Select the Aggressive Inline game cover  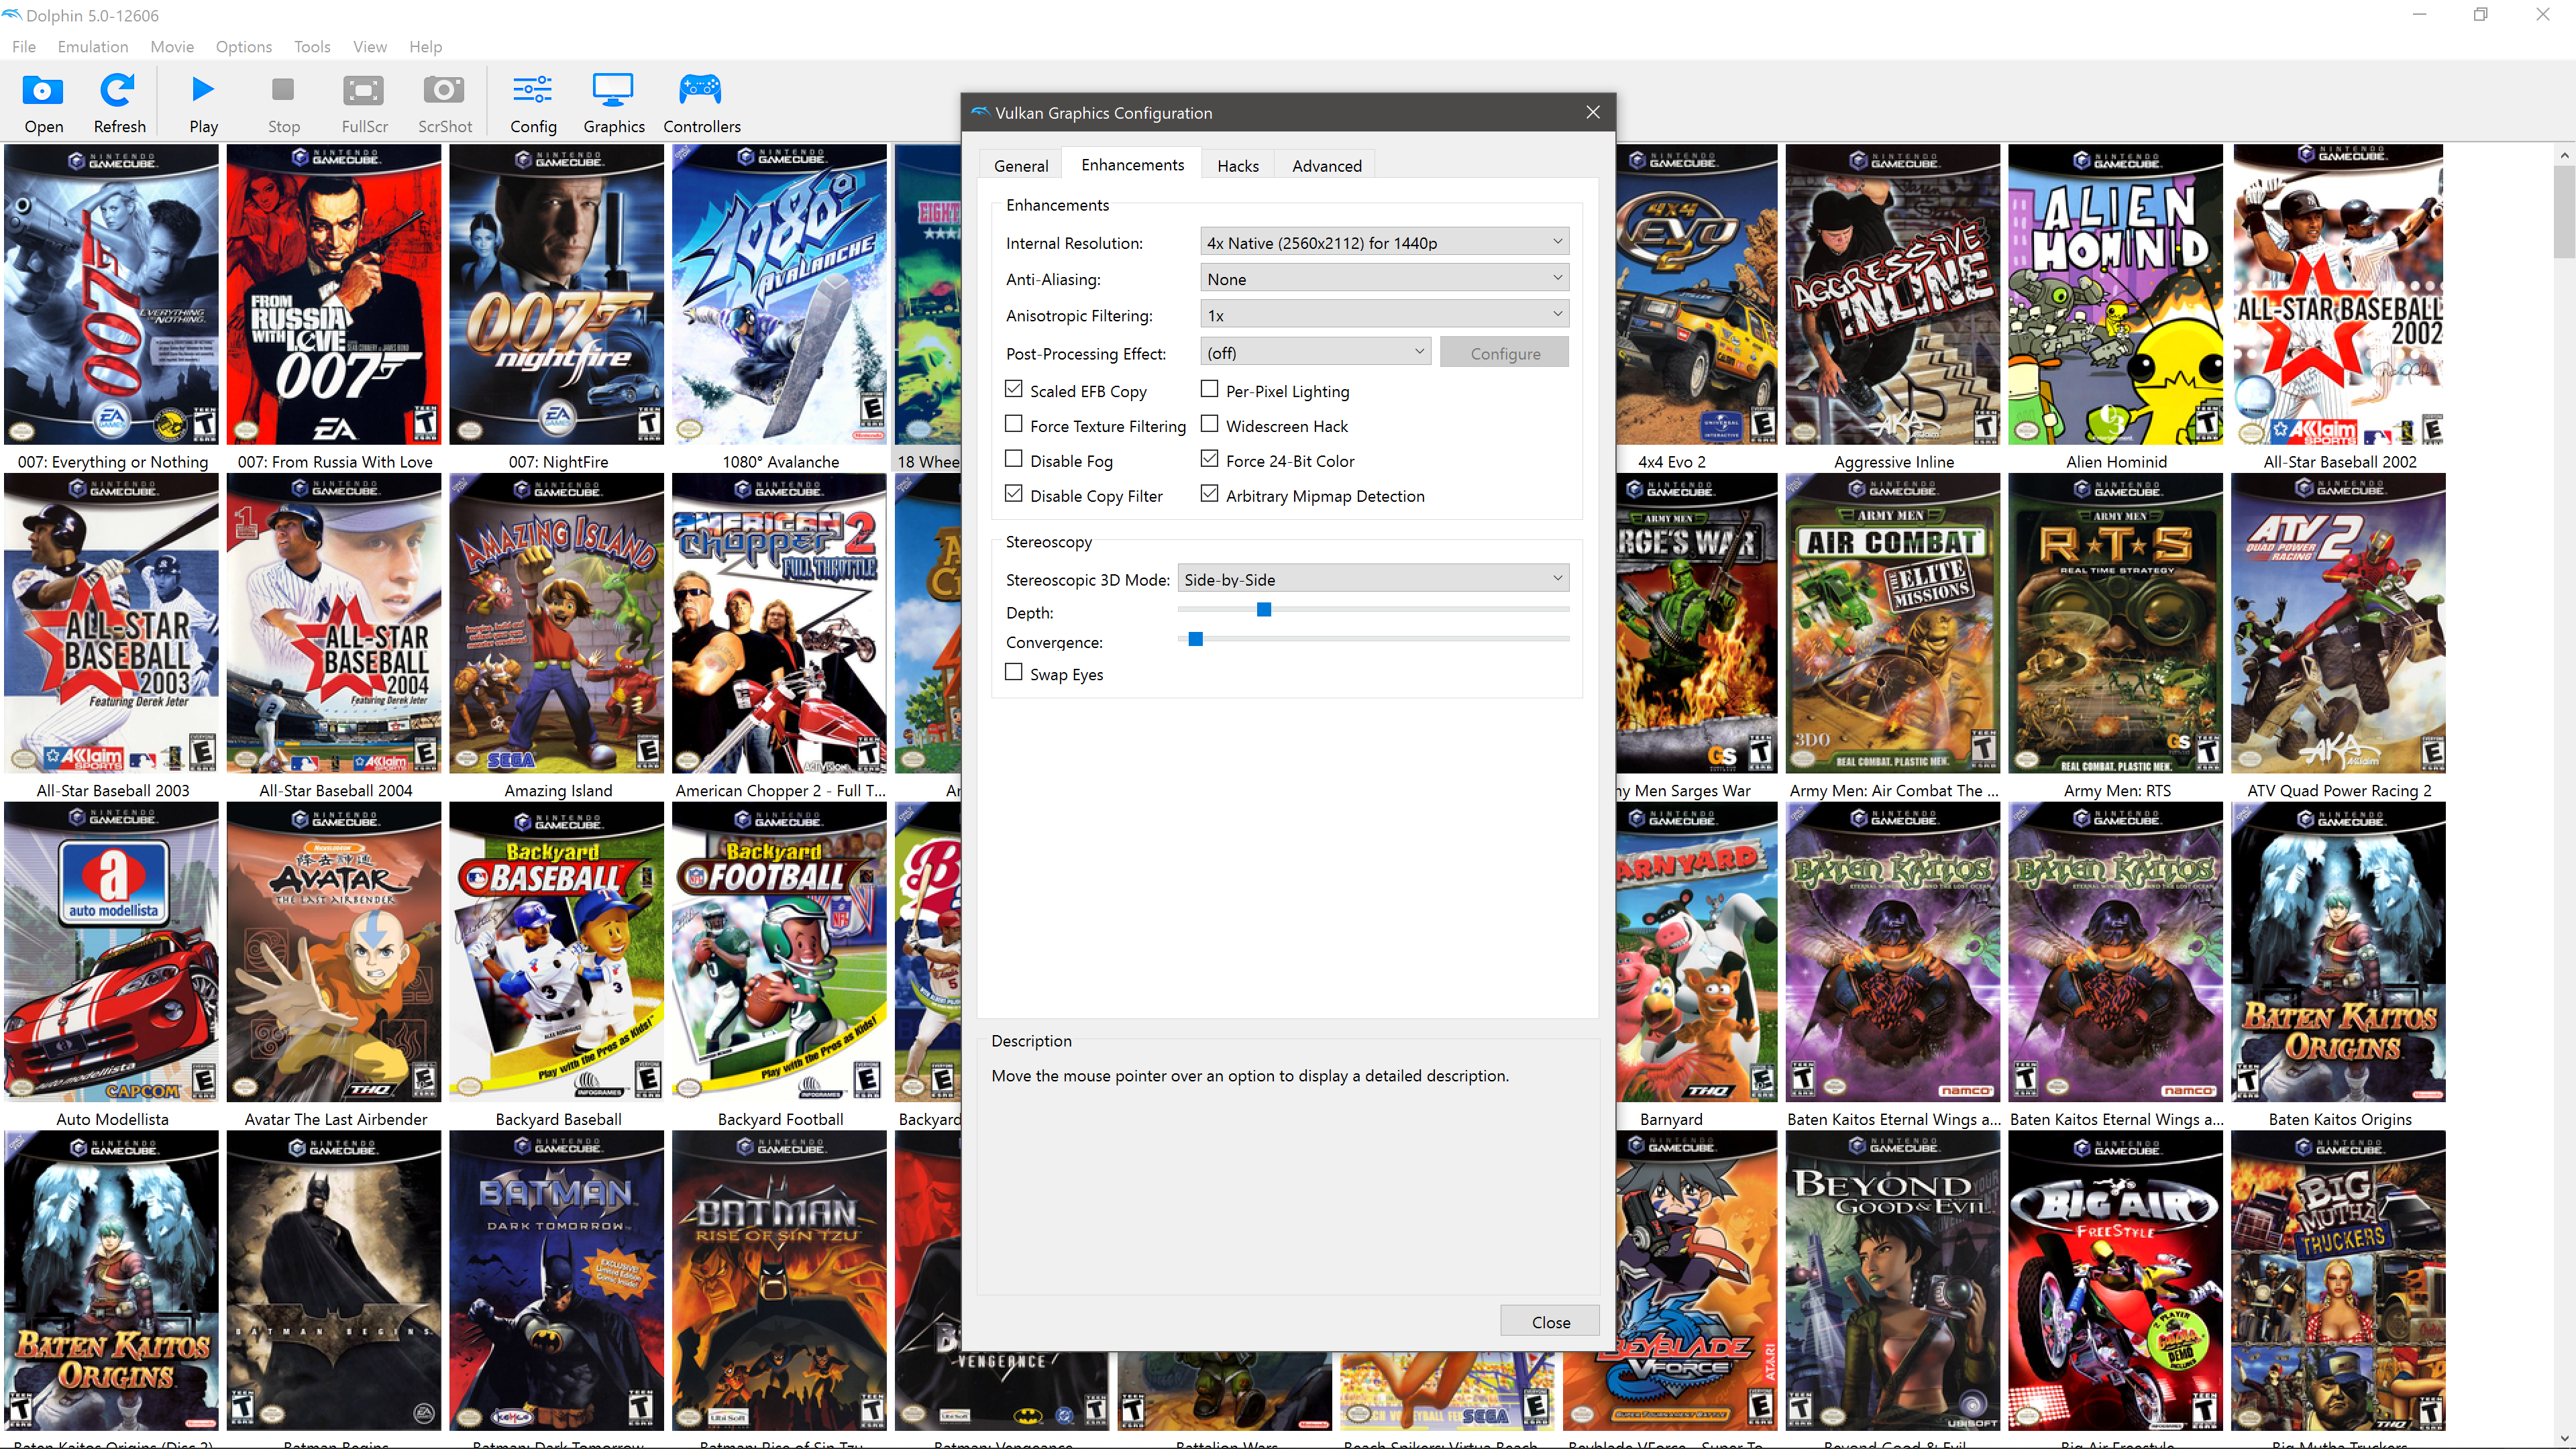tap(1893, 295)
